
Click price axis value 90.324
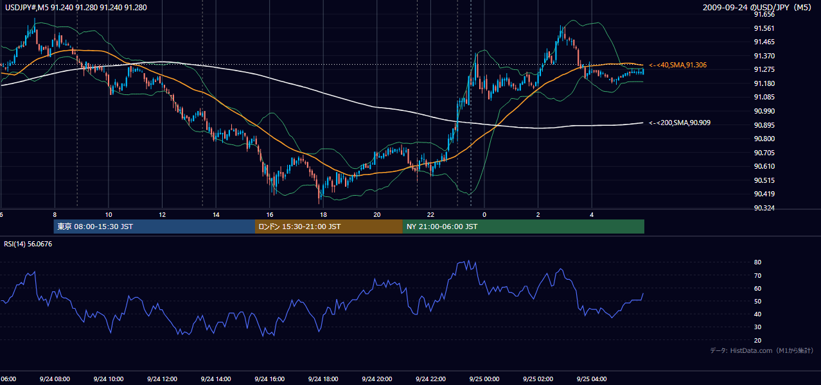[x=764, y=208]
